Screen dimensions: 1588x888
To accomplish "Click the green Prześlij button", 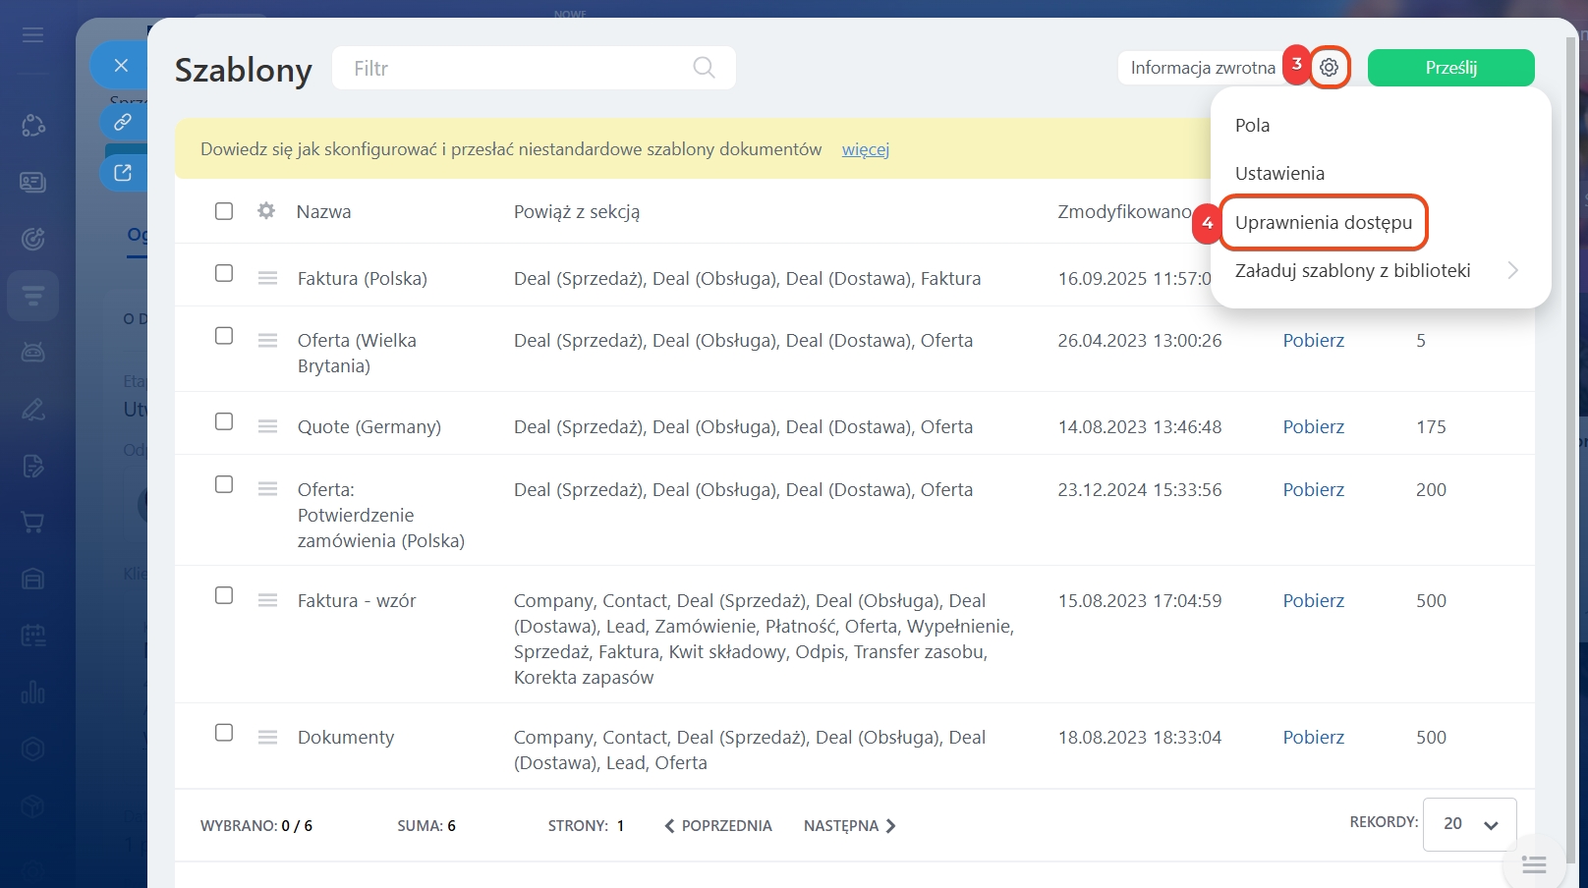I will tap(1450, 68).
